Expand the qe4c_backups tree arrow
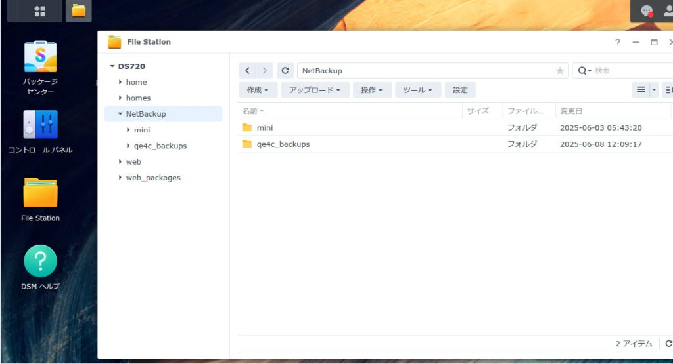 point(128,146)
